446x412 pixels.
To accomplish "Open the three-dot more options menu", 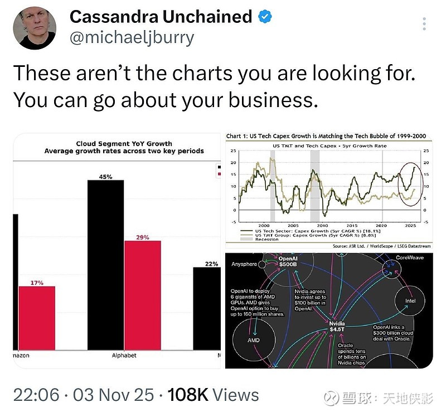I will coord(424,25).
